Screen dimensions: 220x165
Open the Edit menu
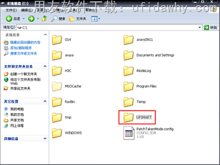coord(27,10)
